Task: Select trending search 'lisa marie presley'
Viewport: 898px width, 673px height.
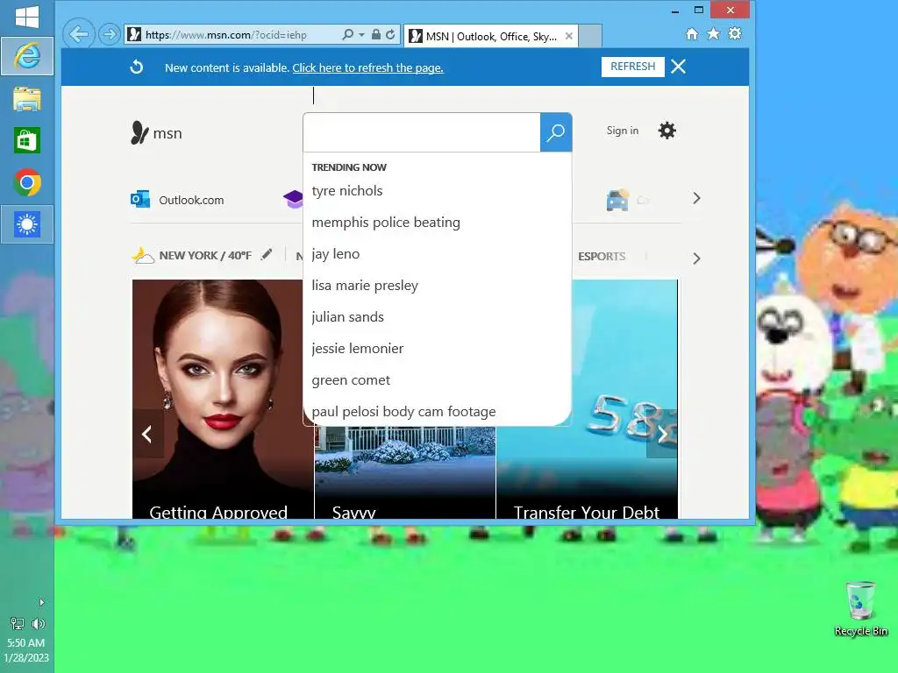Action: pyautogui.click(x=365, y=285)
